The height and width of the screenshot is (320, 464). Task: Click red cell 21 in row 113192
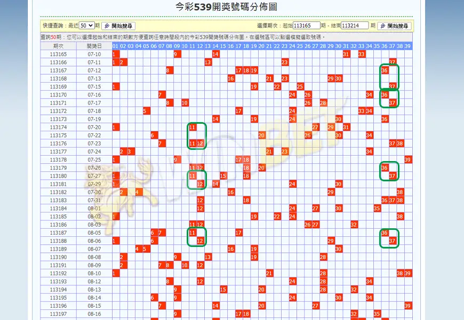tap(269, 273)
